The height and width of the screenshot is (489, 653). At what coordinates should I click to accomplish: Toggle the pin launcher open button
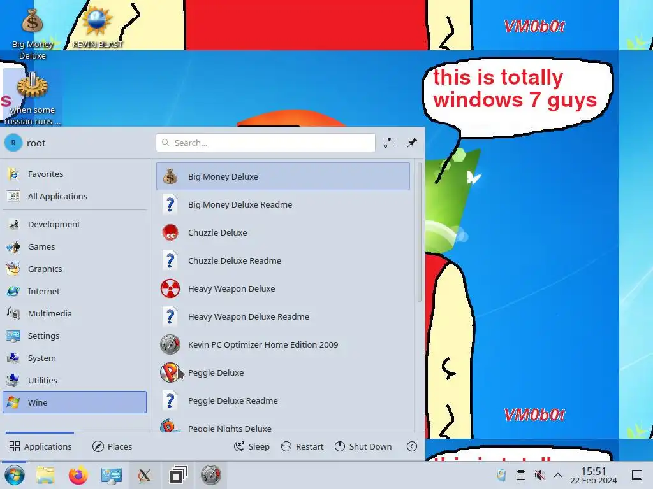click(x=412, y=143)
